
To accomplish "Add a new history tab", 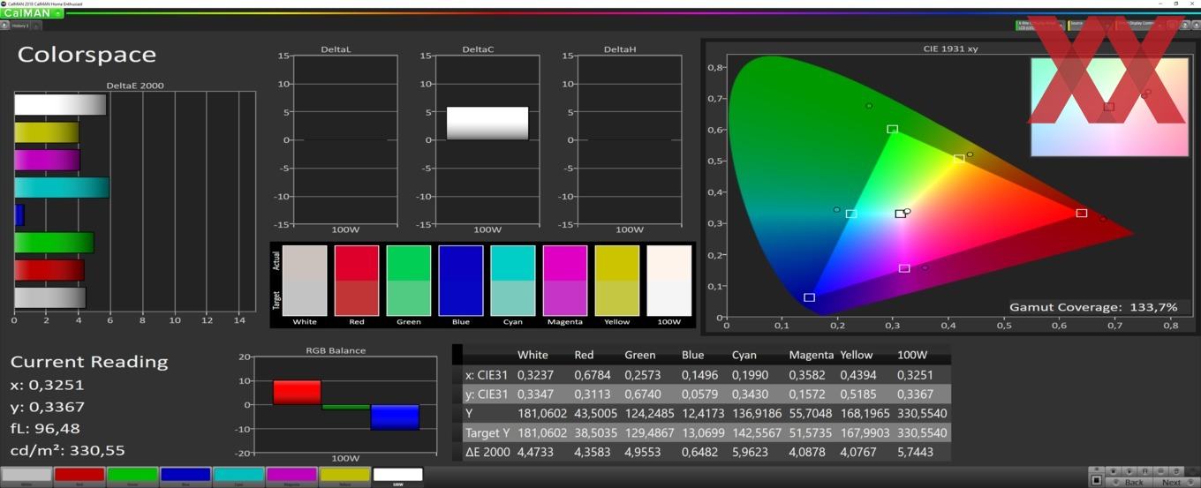I will tap(36, 26).
